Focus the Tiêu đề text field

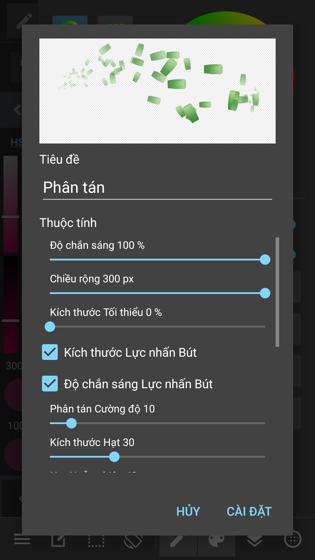(157, 188)
